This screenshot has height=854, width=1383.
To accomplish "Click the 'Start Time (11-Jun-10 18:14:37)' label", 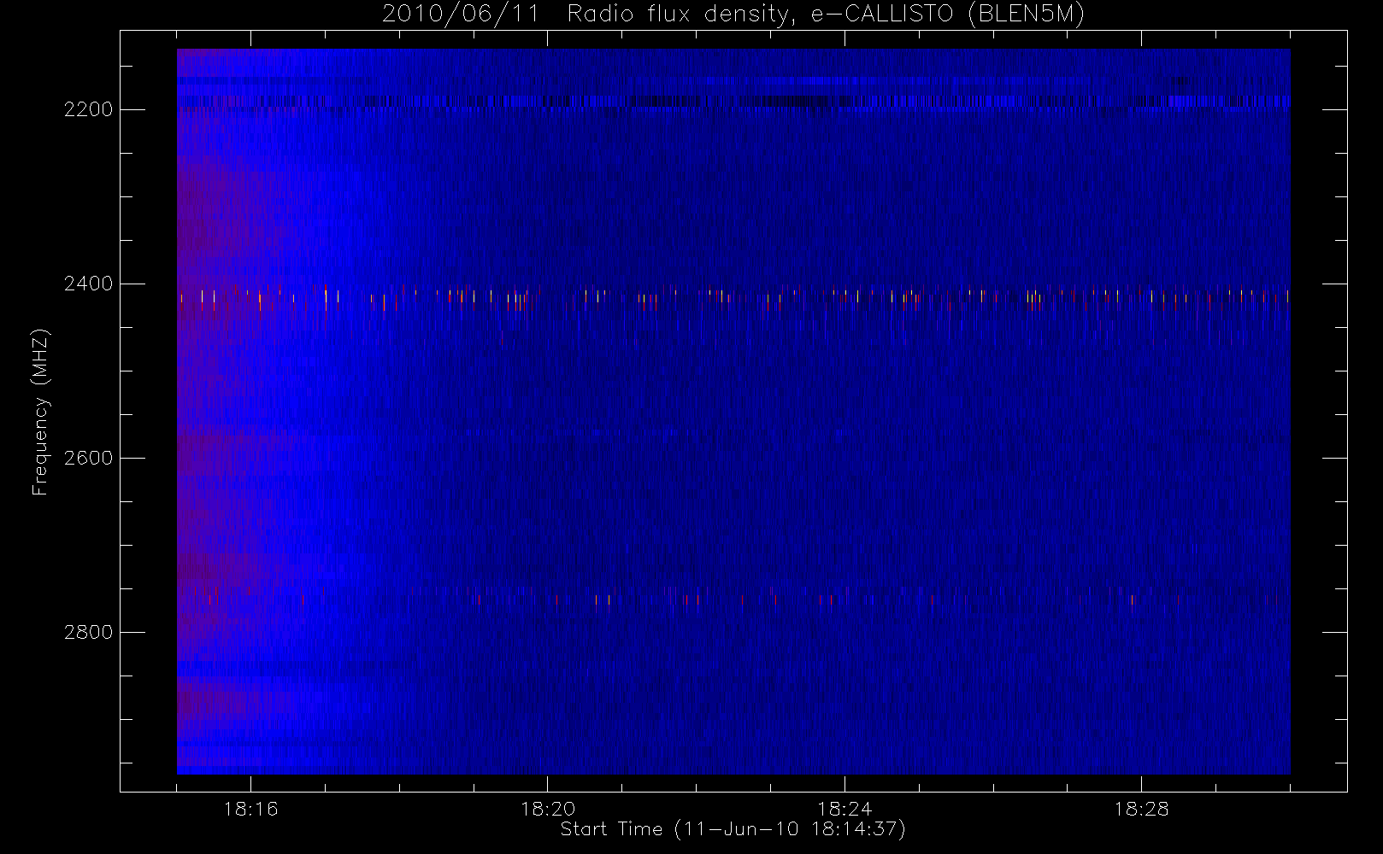I will [733, 829].
